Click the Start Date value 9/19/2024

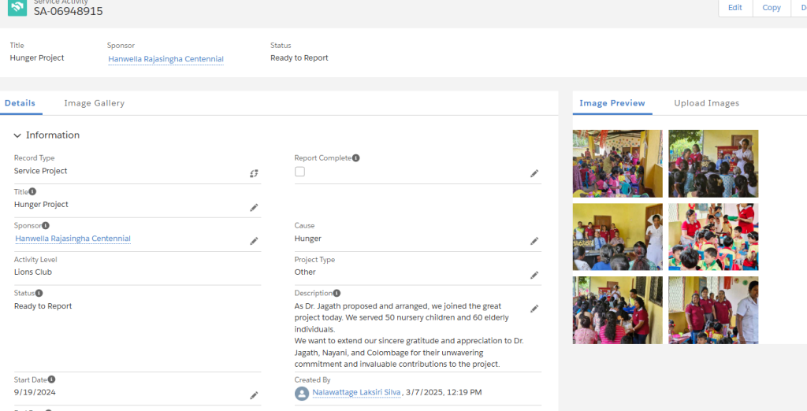tap(35, 392)
